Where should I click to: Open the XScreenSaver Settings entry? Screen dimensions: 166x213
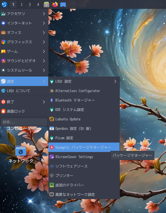84,157
